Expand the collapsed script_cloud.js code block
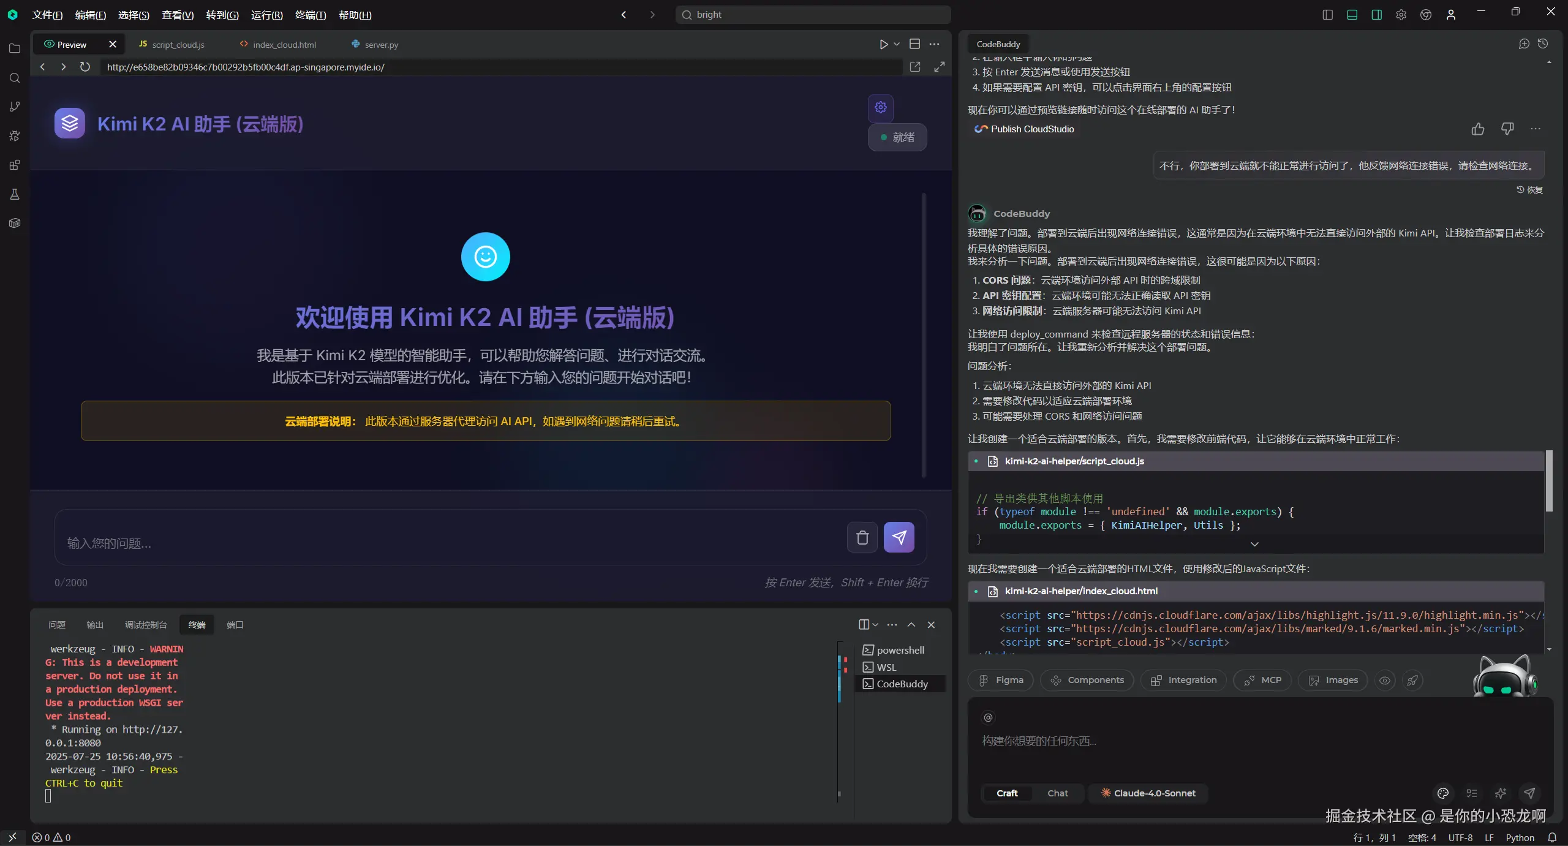The width and height of the screenshot is (1568, 846). (1254, 544)
